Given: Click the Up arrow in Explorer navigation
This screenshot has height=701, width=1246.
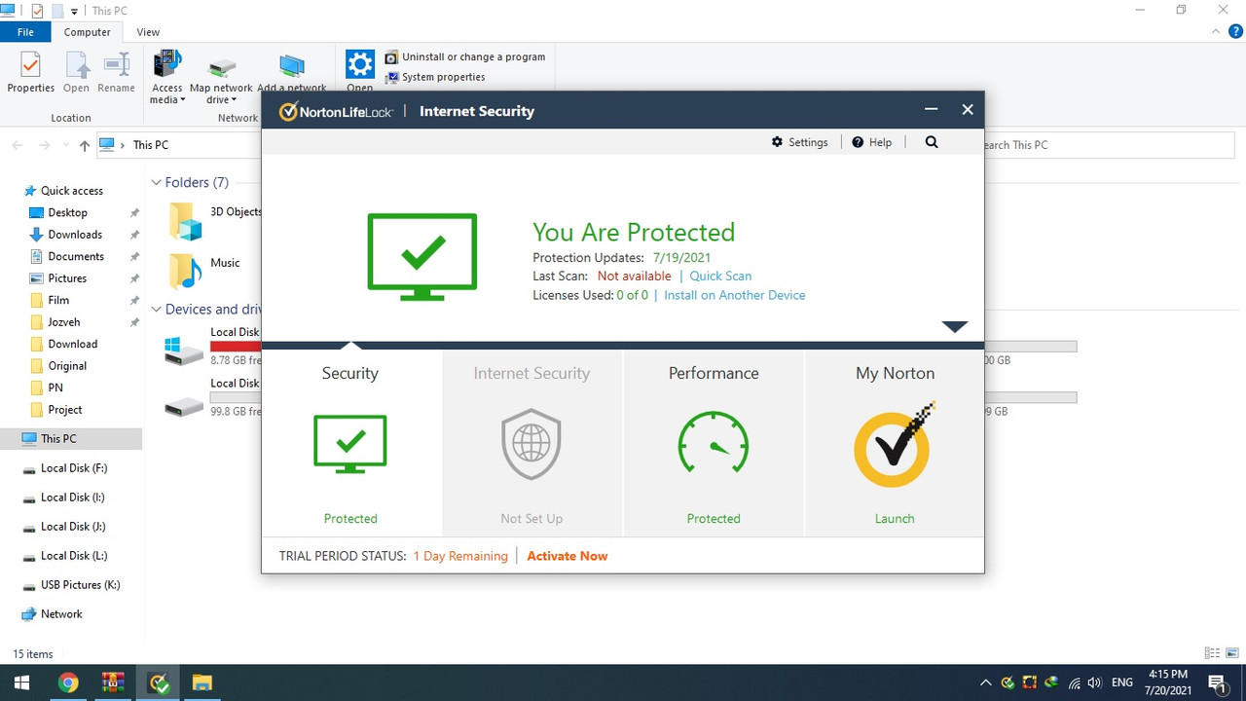Looking at the screenshot, I should point(85,145).
